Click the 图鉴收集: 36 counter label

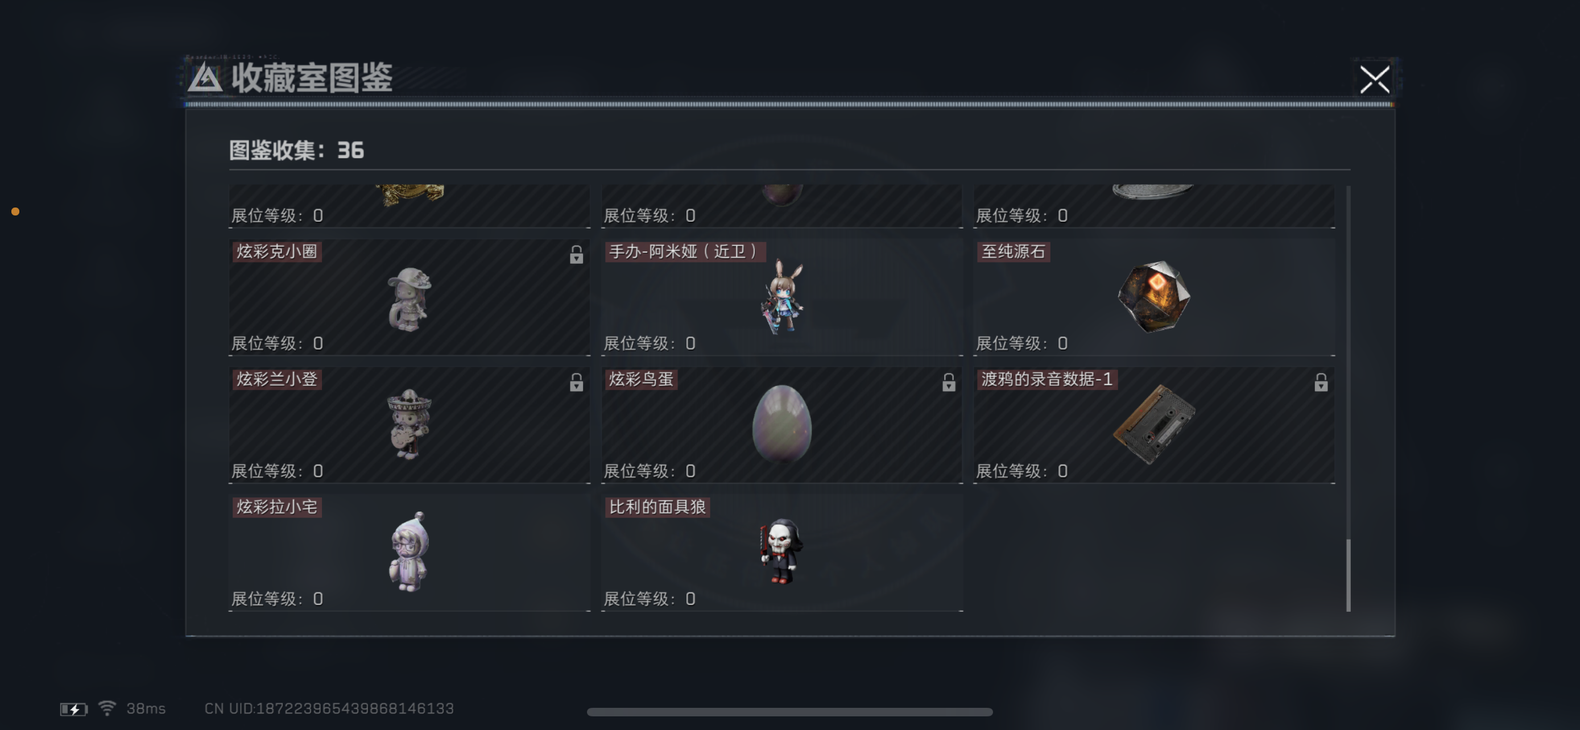point(296,150)
